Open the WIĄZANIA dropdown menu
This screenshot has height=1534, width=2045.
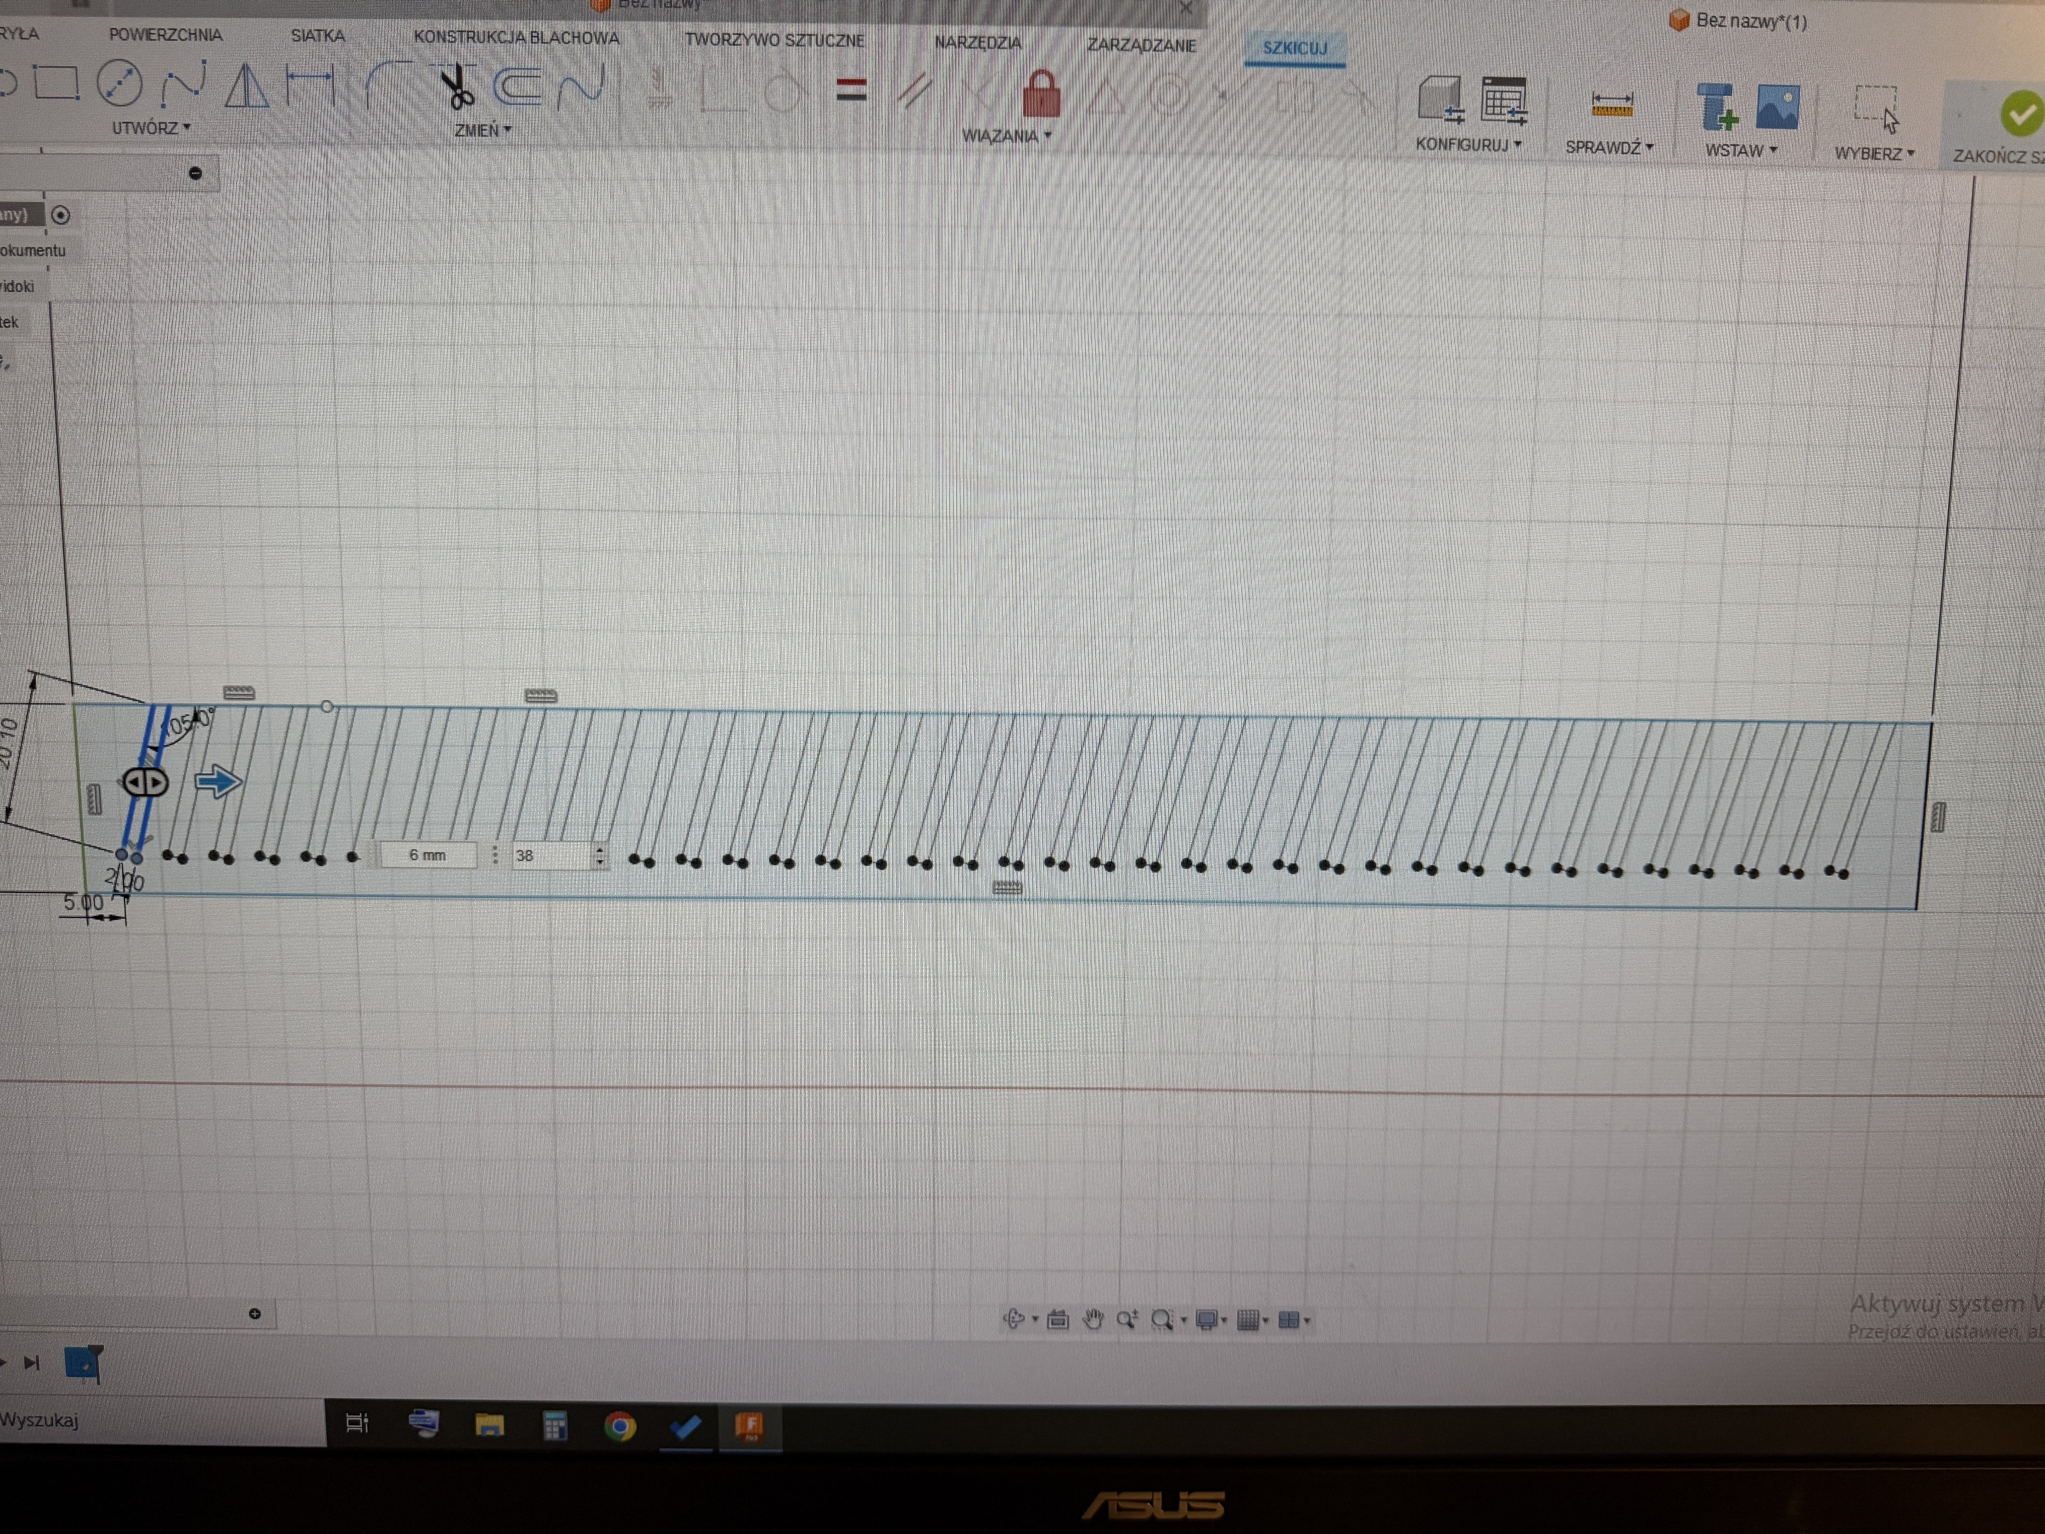point(1007,136)
